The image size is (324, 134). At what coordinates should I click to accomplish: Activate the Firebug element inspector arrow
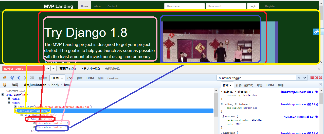click(x=12, y=78)
